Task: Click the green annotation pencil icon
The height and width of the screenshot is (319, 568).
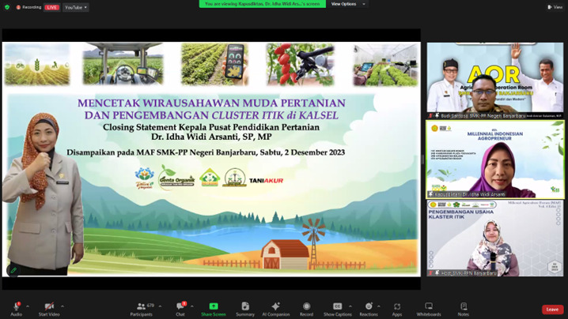Action: click(13, 271)
